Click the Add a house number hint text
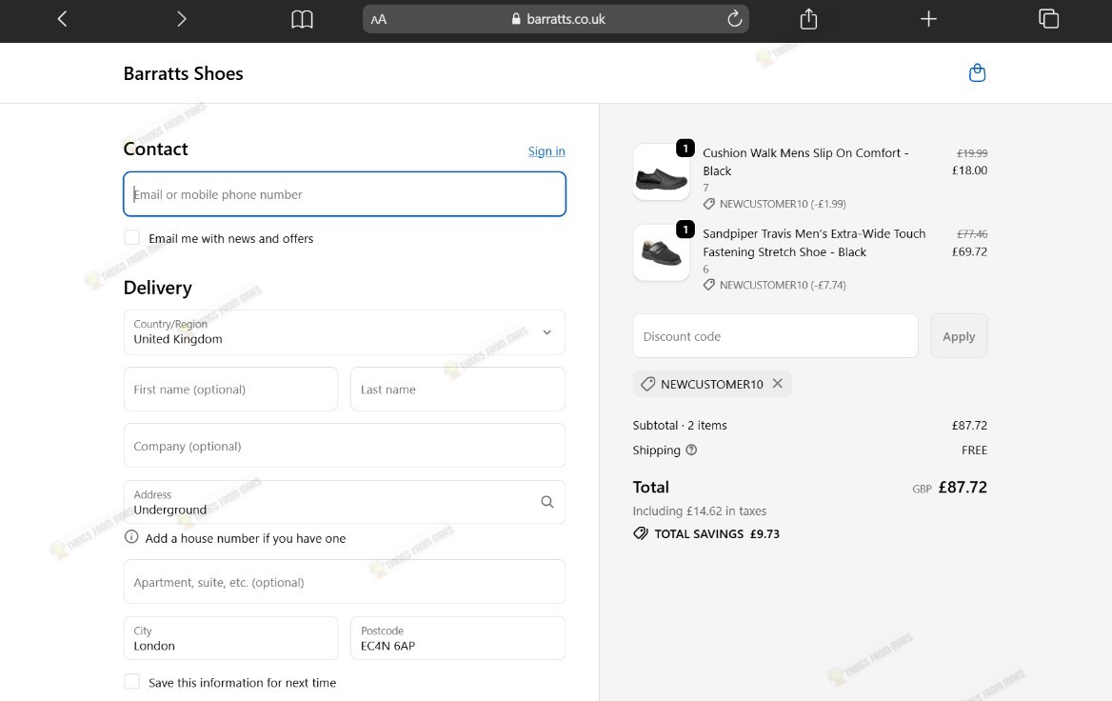 tap(246, 538)
